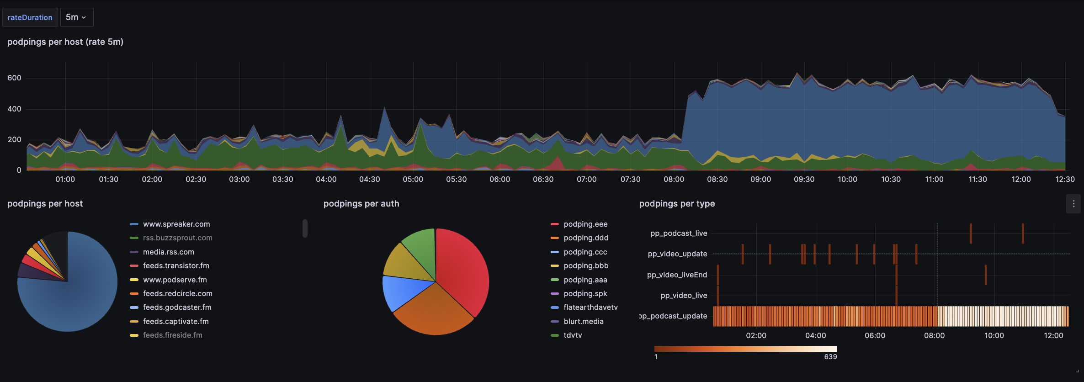Image resolution: width=1084 pixels, height=382 pixels.
Task: Select www.podserve.fm in host legend
Action: tap(175, 280)
